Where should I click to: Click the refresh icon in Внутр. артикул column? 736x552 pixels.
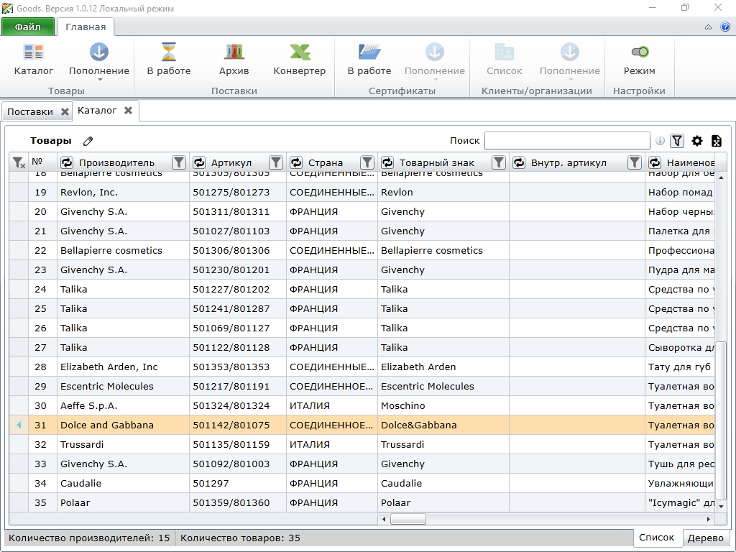tap(519, 162)
